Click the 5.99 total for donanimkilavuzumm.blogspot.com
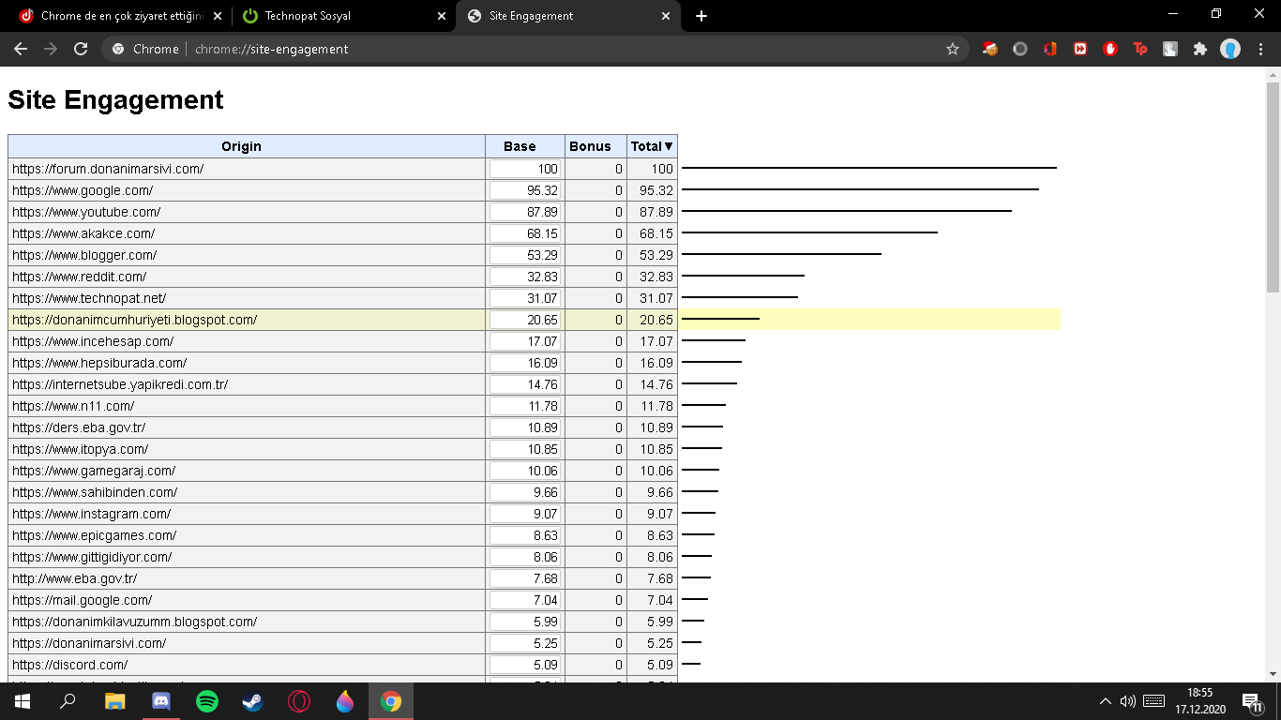This screenshot has height=720, width=1281. pos(652,622)
